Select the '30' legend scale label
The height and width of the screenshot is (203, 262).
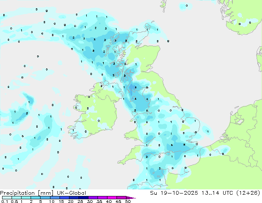click(x=90, y=201)
